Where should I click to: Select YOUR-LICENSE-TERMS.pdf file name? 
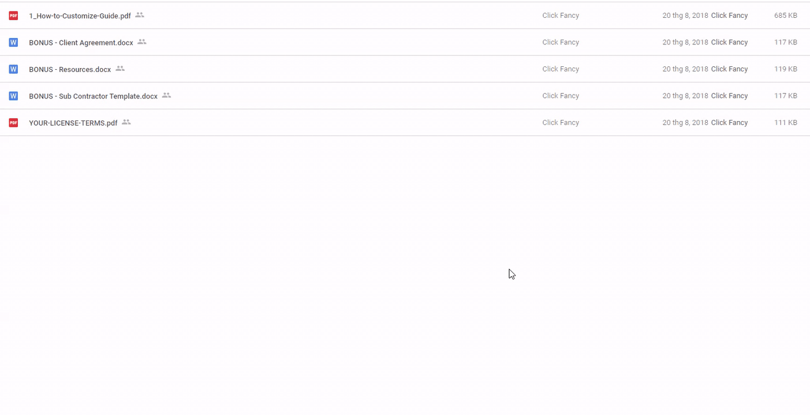73,123
